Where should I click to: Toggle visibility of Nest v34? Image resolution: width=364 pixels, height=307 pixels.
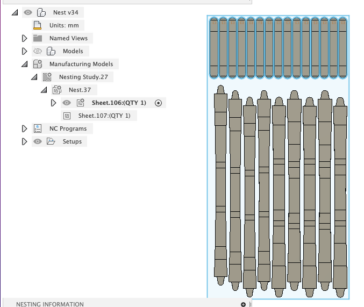28,12
